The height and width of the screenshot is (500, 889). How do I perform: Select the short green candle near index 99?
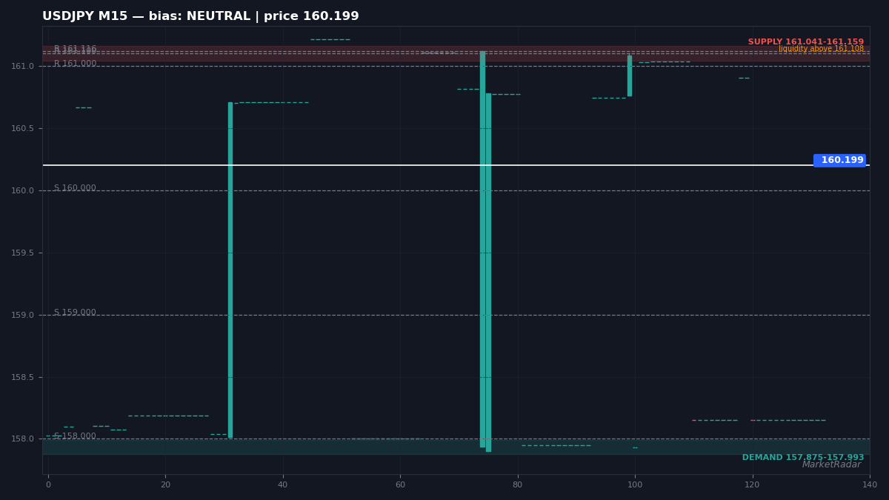pos(630,76)
